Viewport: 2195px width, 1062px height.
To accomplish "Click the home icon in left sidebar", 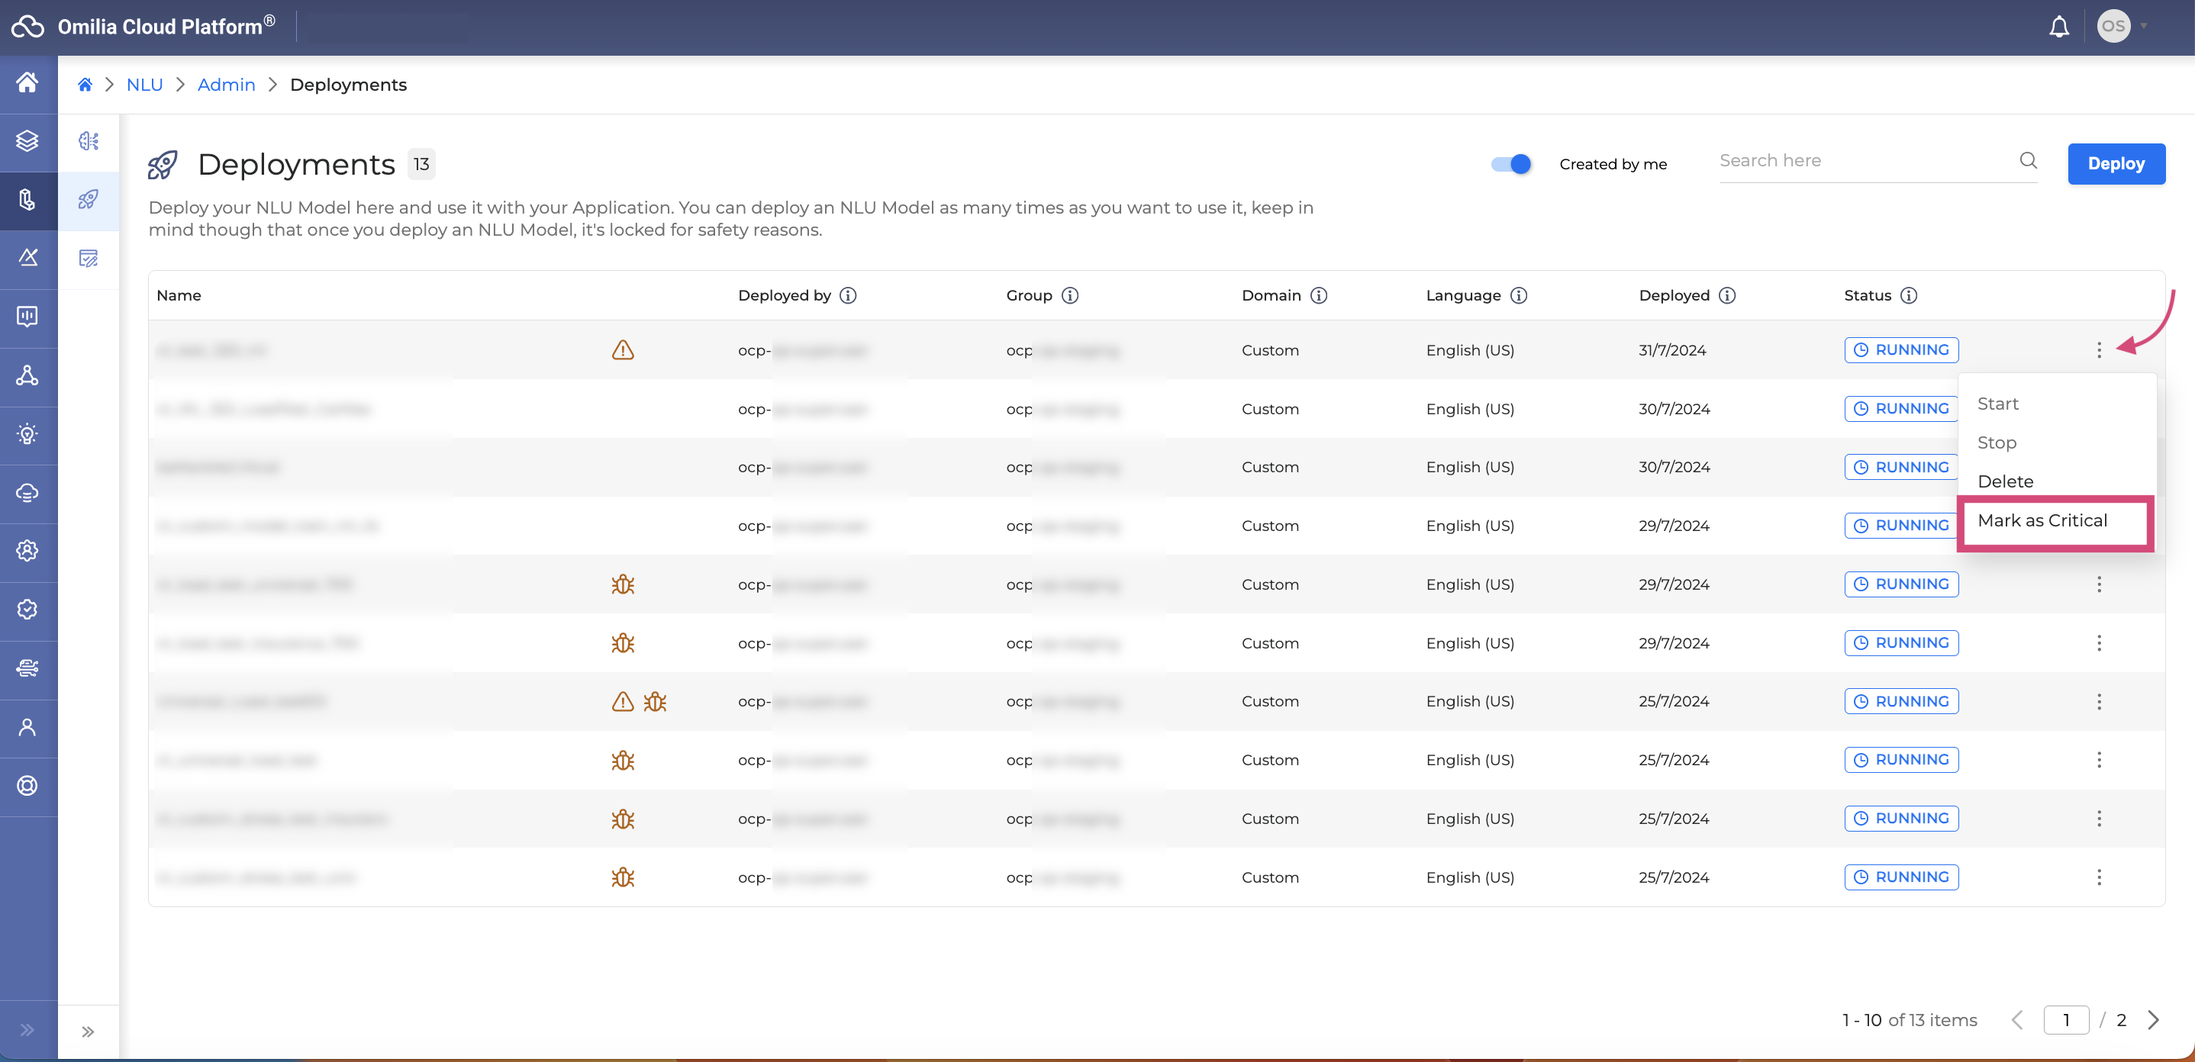I will [27, 82].
